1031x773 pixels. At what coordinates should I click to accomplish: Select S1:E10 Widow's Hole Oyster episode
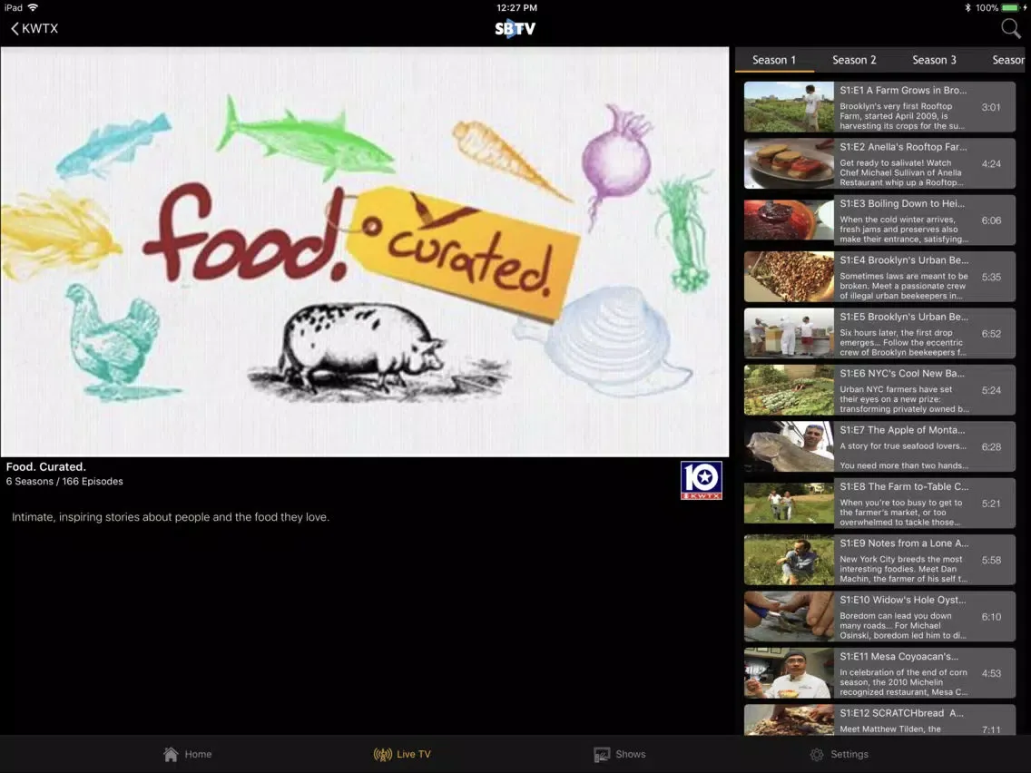coord(879,616)
